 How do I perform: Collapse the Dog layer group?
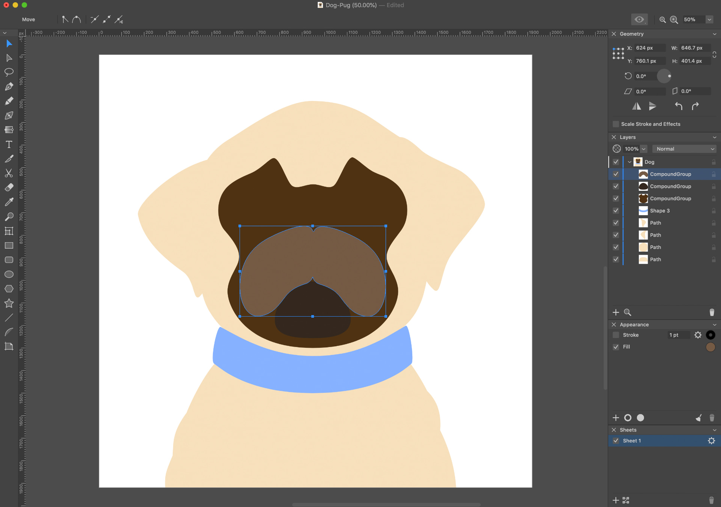(x=630, y=162)
